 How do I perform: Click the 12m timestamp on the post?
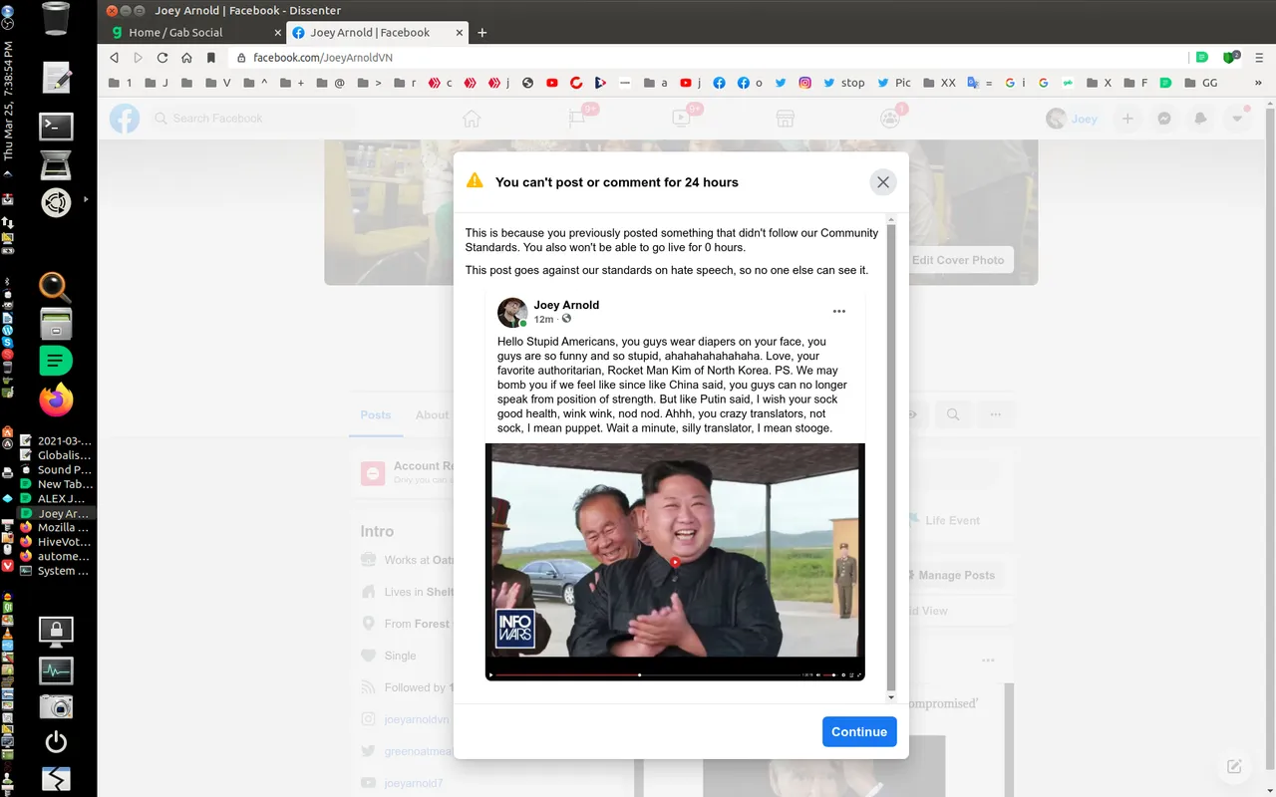[543, 319]
